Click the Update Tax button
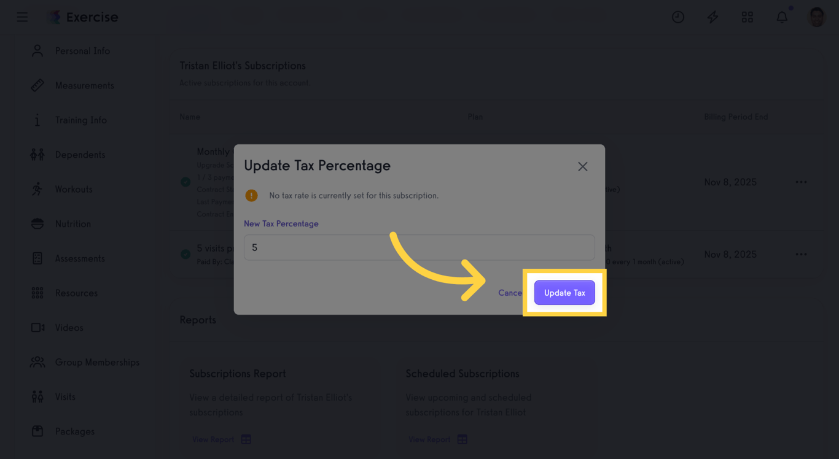 [564, 293]
